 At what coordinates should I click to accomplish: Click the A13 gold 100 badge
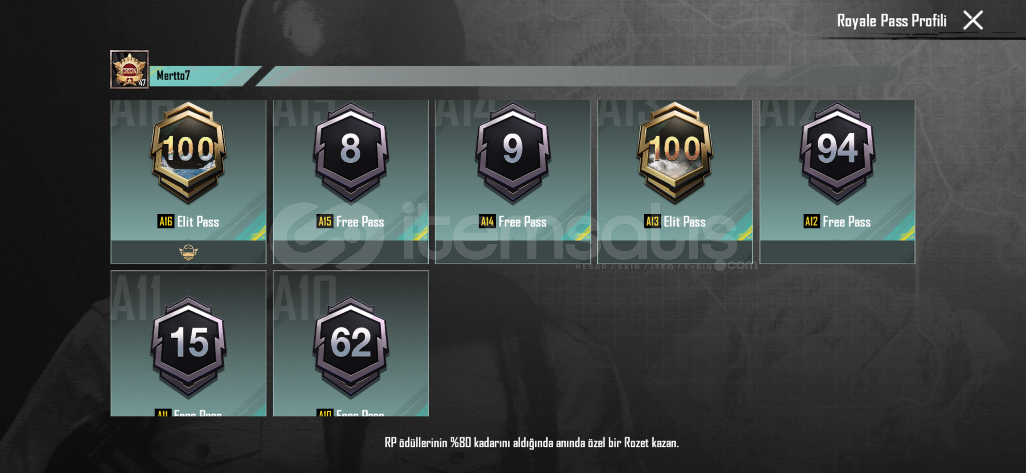pos(675,153)
